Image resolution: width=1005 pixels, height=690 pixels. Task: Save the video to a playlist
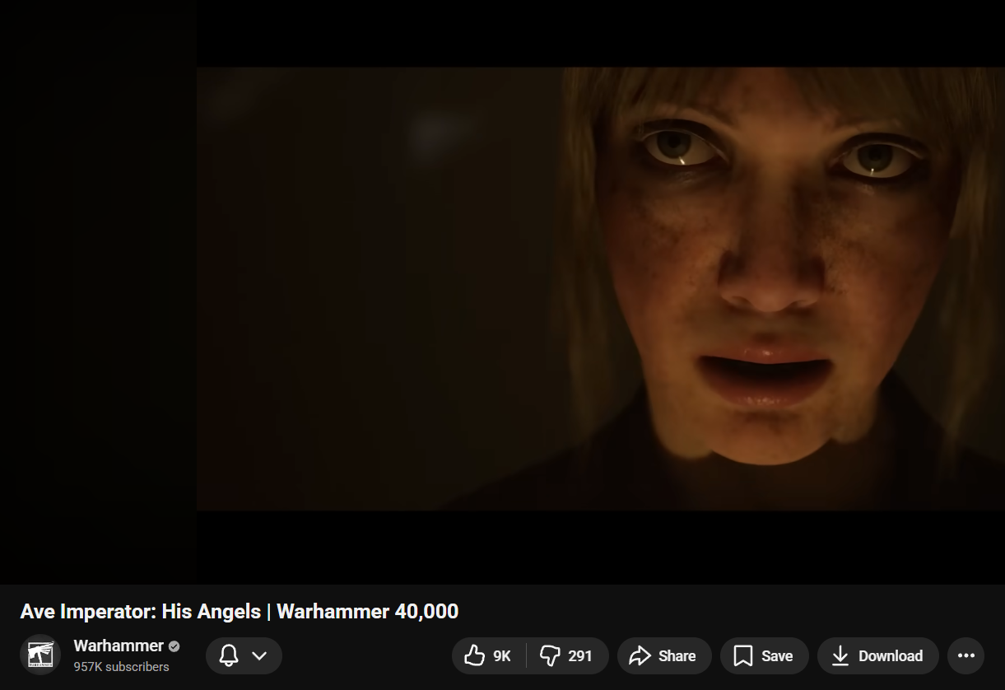pos(764,656)
